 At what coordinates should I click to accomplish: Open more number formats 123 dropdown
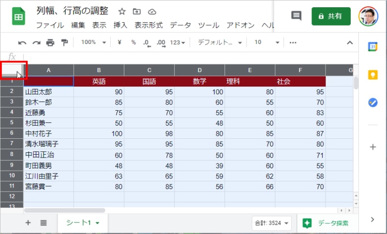(x=177, y=43)
